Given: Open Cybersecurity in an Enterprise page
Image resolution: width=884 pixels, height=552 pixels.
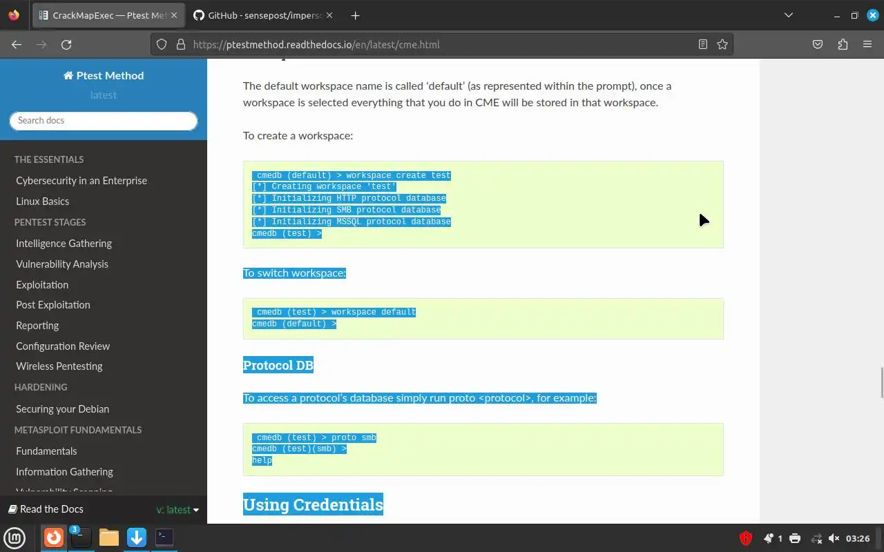Looking at the screenshot, I should 81,181.
